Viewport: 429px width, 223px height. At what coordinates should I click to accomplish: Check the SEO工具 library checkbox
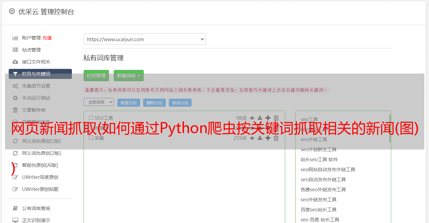[91, 118]
